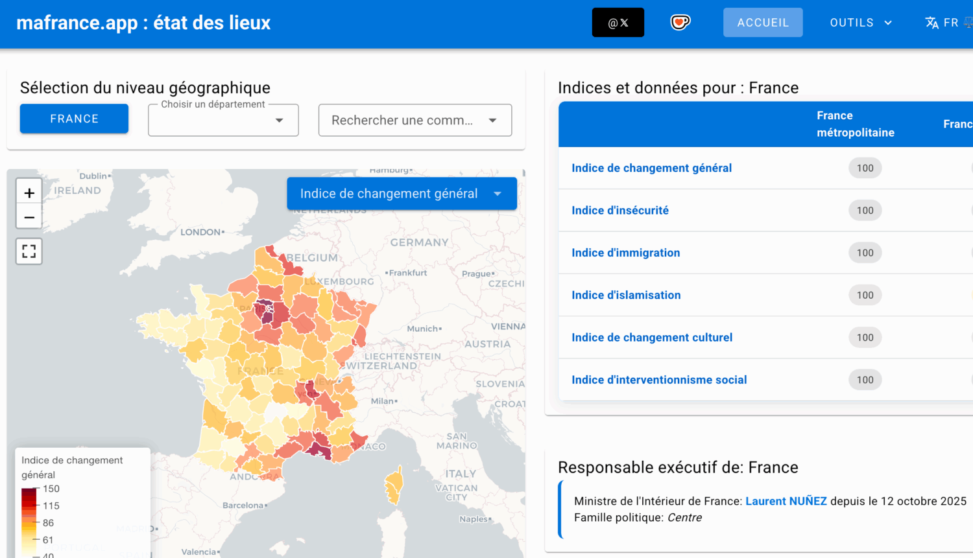973x558 pixels.
Task: Expand the Outils menu
Action: pos(861,23)
